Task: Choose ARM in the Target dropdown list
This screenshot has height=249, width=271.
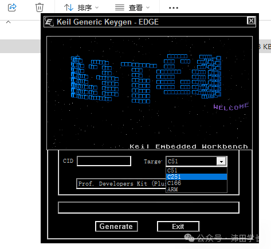Action: click(197, 189)
